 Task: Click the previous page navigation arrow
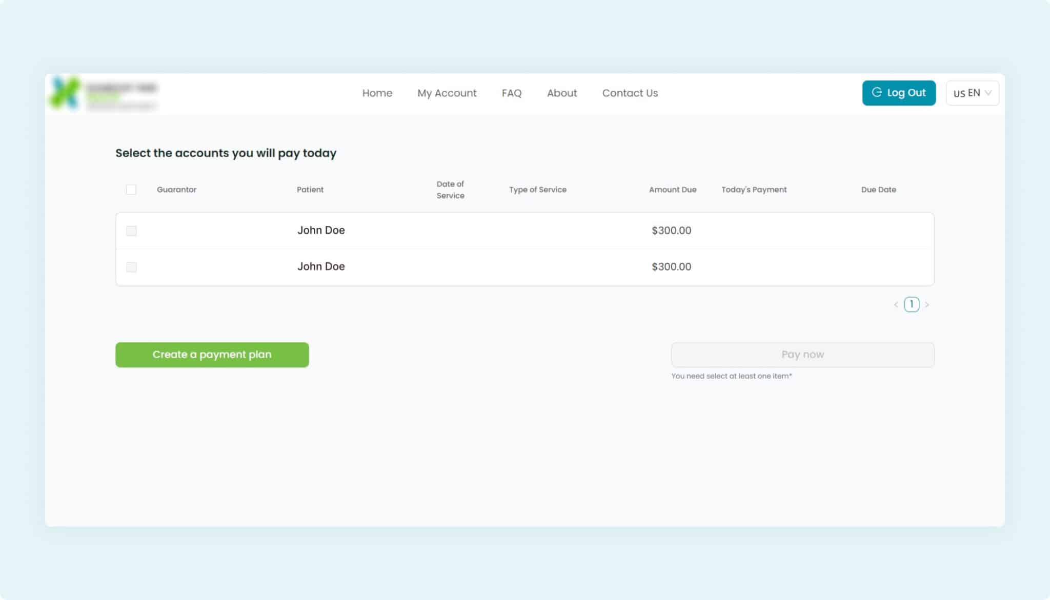click(896, 304)
